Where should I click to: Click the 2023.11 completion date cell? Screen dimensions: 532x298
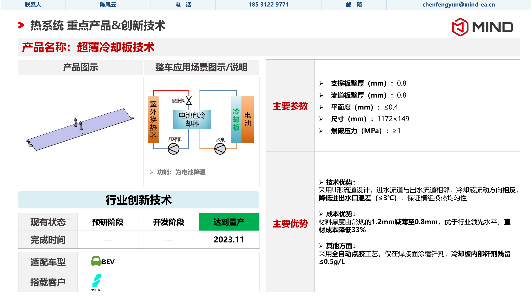[x=229, y=240]
